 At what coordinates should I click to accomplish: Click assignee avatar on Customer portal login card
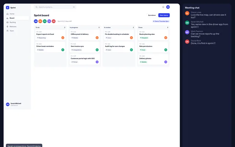coord(97,62)
